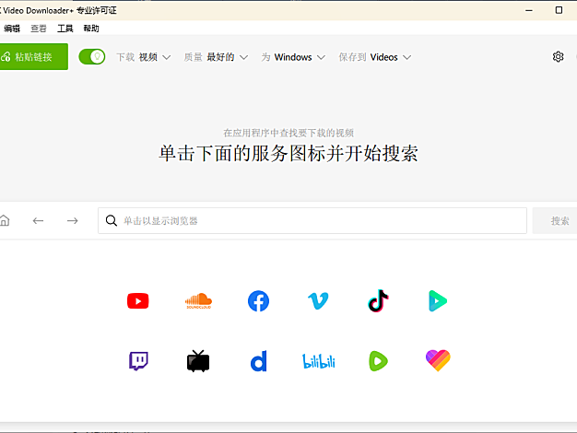This screenshot has height=433, width=577.
Task: Maximize the Video Downloader window
Action: tap(559, 10)
